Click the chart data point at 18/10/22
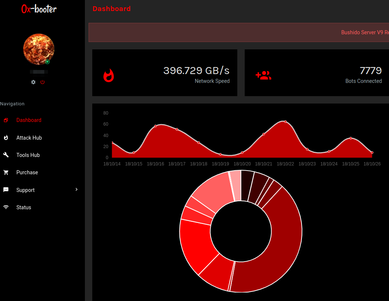The width and height of the screenshot is (389, 301). (285, 122)
